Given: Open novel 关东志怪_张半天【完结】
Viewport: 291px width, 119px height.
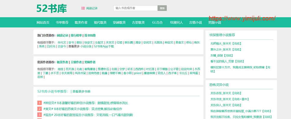Looking at the screenshot, I should tap(226, 93).
